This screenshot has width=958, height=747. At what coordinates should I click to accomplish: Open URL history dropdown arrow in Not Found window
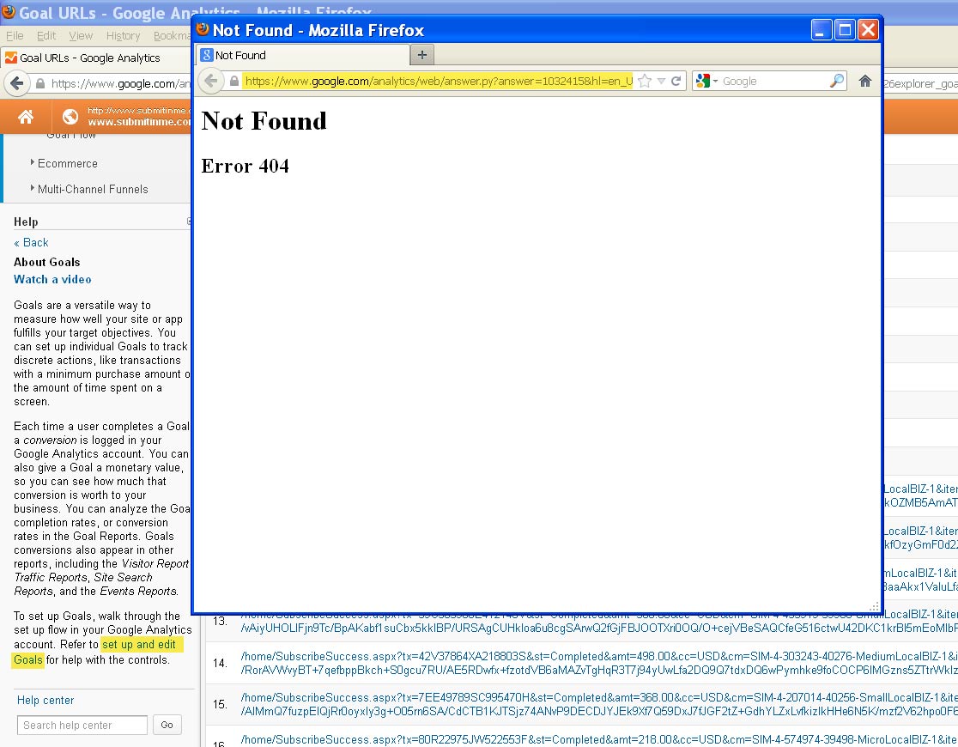pyautogui.click(x=661, y=81)
